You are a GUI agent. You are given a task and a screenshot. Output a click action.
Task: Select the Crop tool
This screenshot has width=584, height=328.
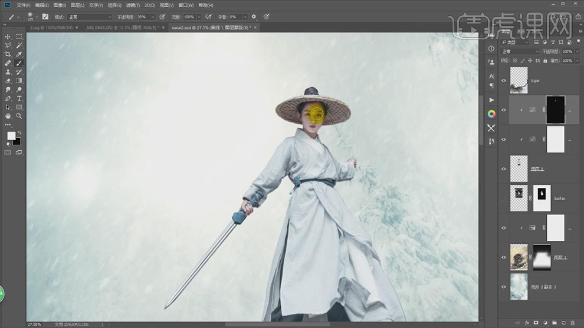pyautogui.click(x=8, y=54)
